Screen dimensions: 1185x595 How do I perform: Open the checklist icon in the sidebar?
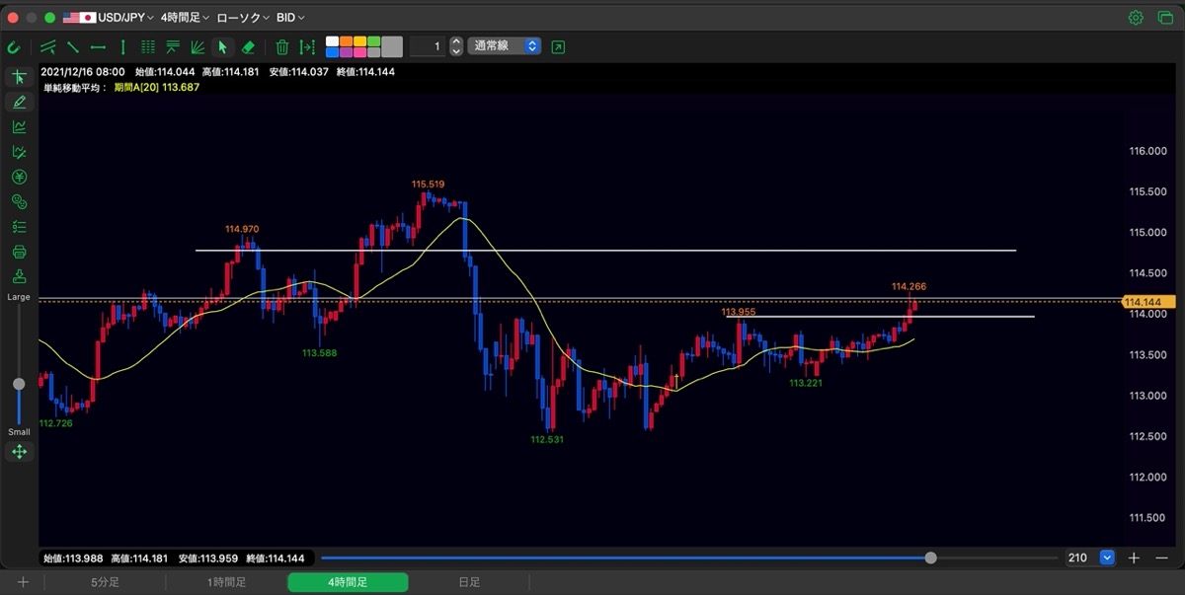coord(19,227)
